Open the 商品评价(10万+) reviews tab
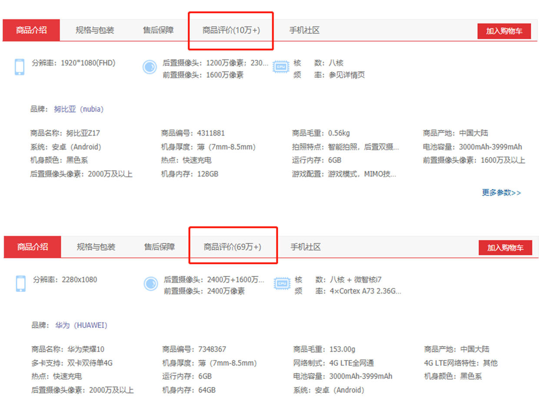This screenshot has width=539, height=404. [x=231, y=30]
